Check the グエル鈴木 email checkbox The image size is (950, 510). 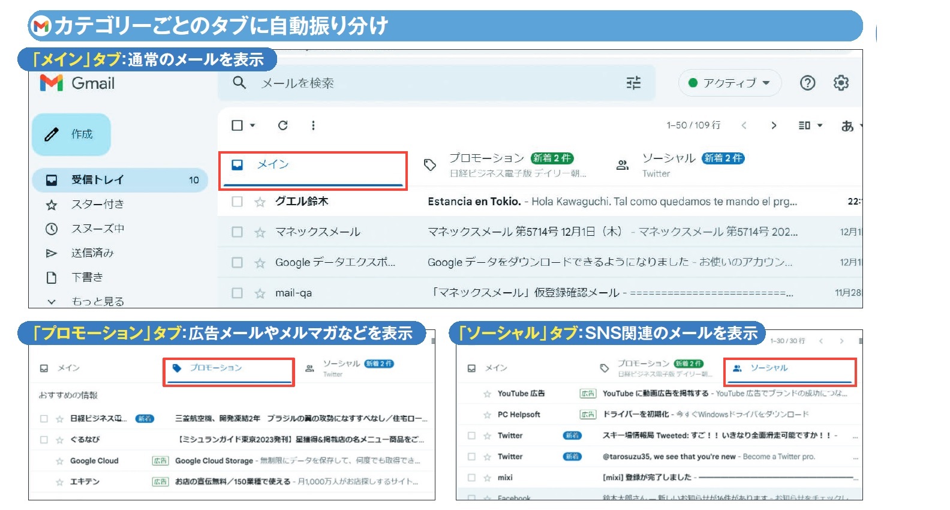(x=237, y=202)
